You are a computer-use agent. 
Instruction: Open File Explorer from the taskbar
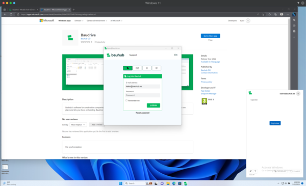coord(168,183)
